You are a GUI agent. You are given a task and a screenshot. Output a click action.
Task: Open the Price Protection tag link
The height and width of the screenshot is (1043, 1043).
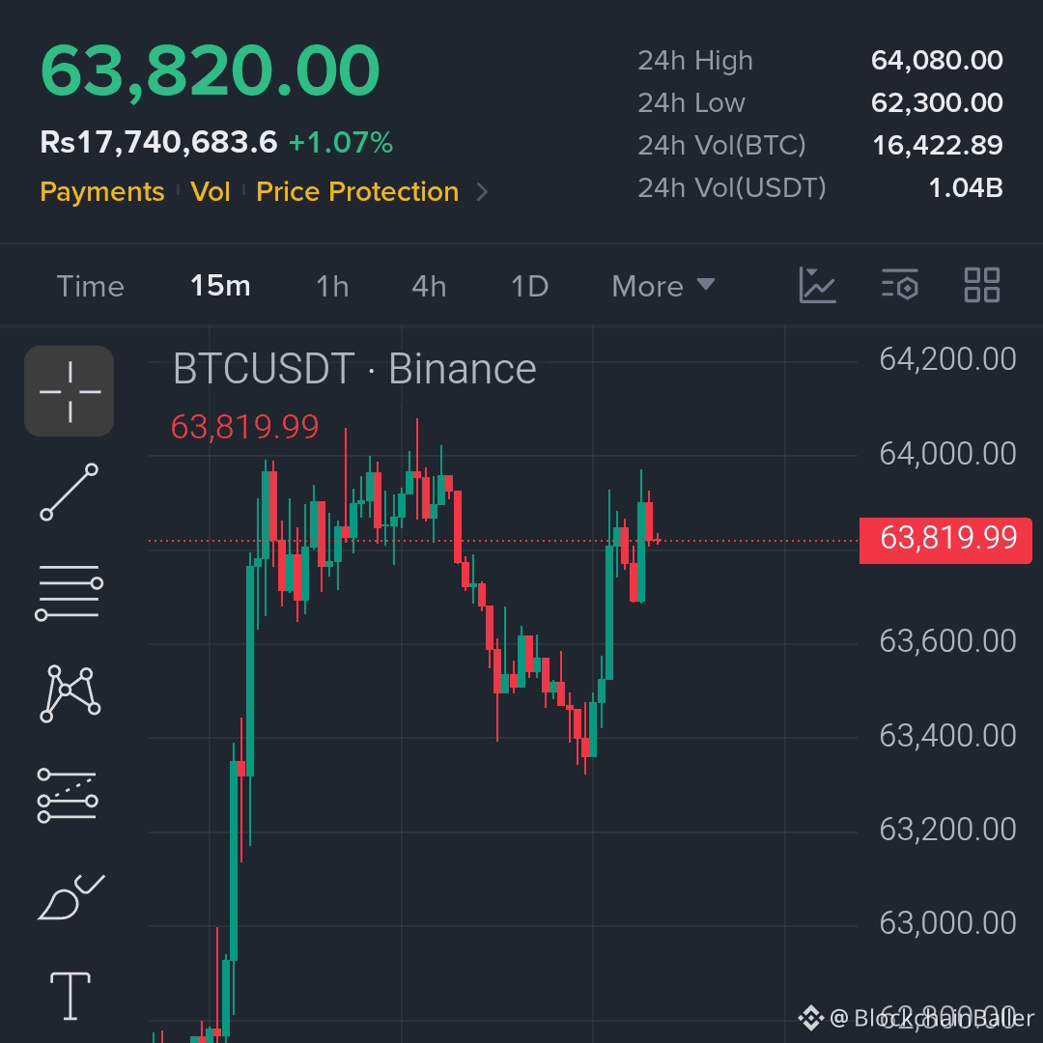tap(357, 191)
